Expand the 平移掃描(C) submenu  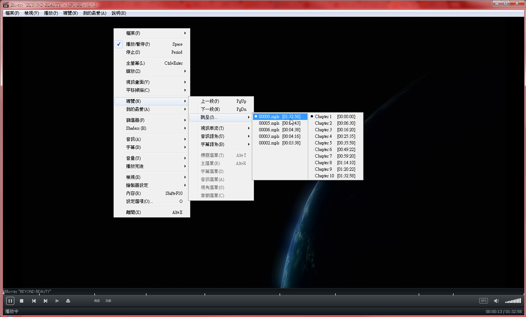point(152,90)
